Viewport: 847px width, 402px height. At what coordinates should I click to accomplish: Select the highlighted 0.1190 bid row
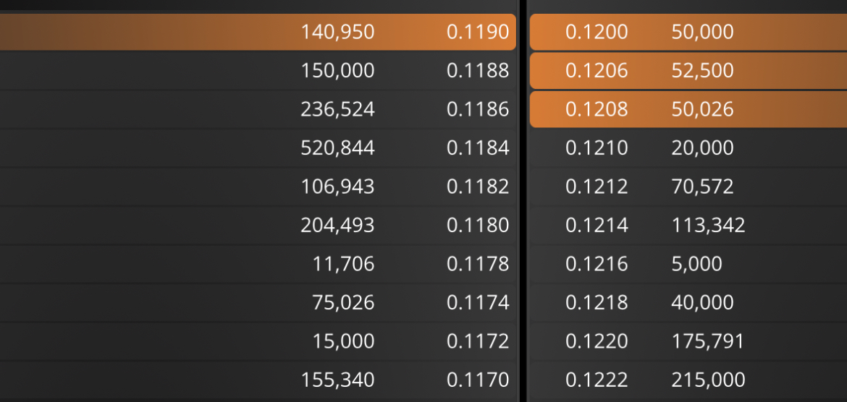pyautogui.click(x=258, y=32)
